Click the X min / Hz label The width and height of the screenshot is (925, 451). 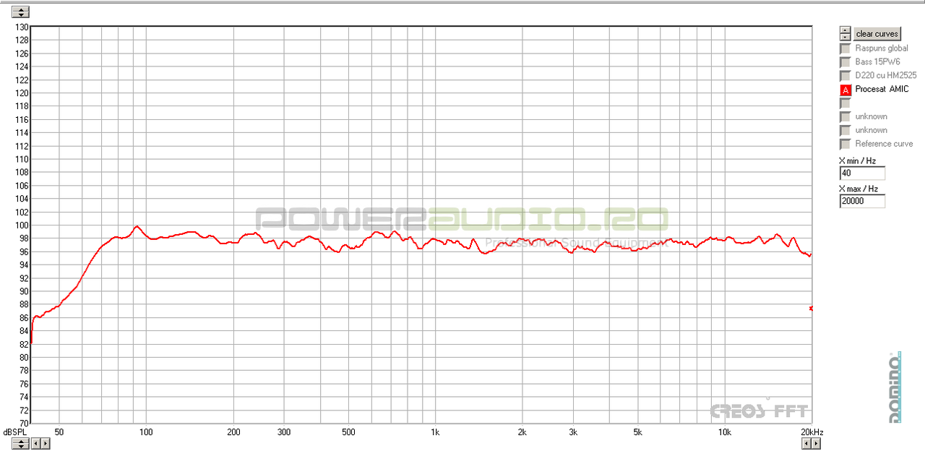857,161
